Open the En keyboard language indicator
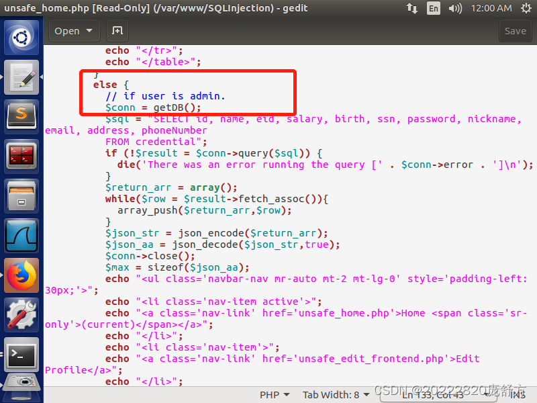Viewport: 537px width, 403px height. tap(433, 8)
